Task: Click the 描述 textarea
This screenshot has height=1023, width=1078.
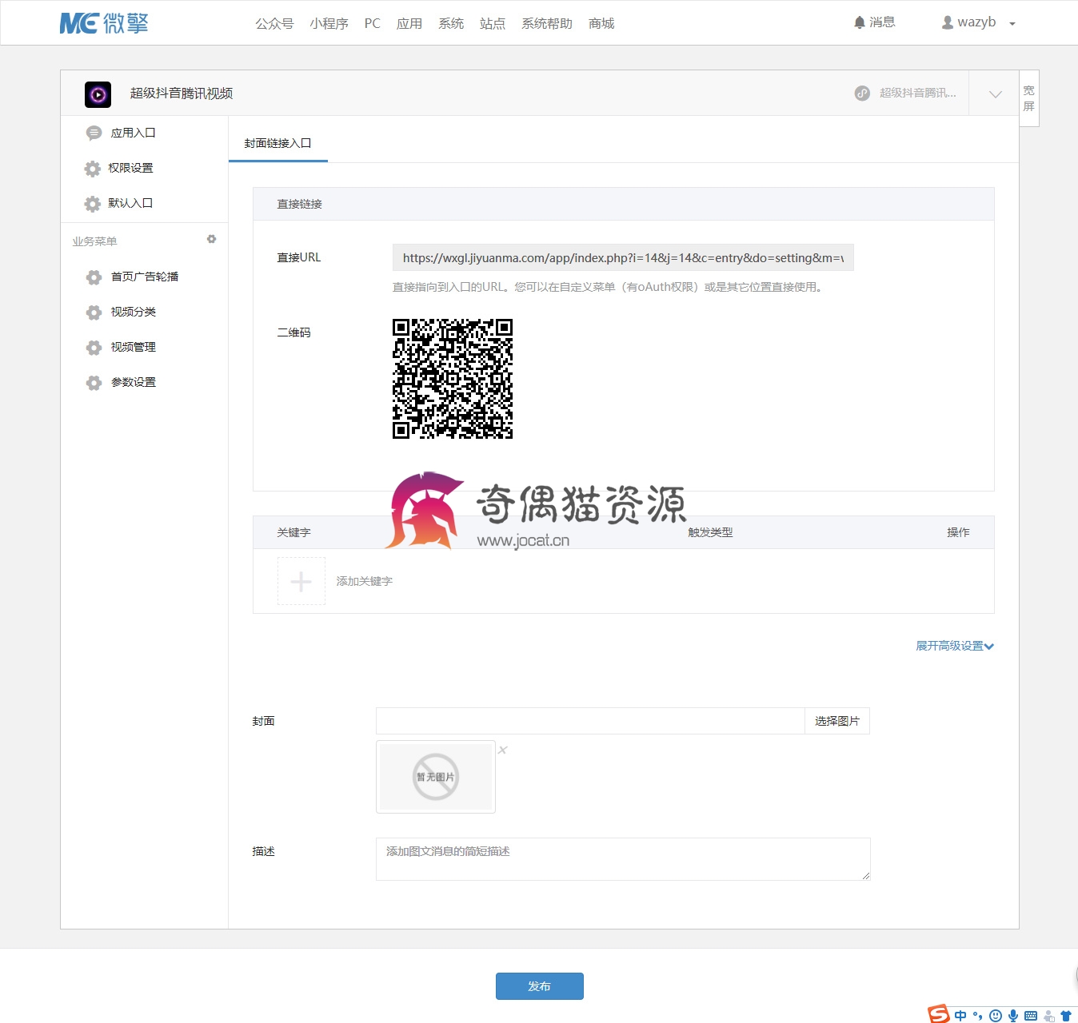Action: coord(623,859)
